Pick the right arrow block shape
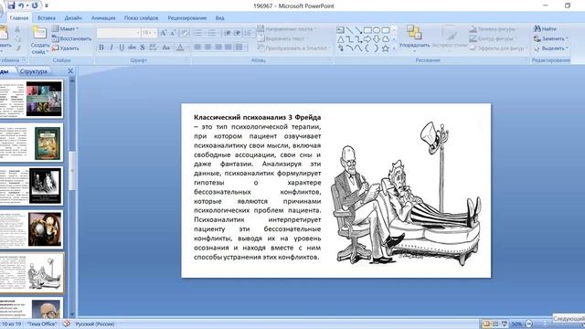585x329 pixels. coord(367,39)
